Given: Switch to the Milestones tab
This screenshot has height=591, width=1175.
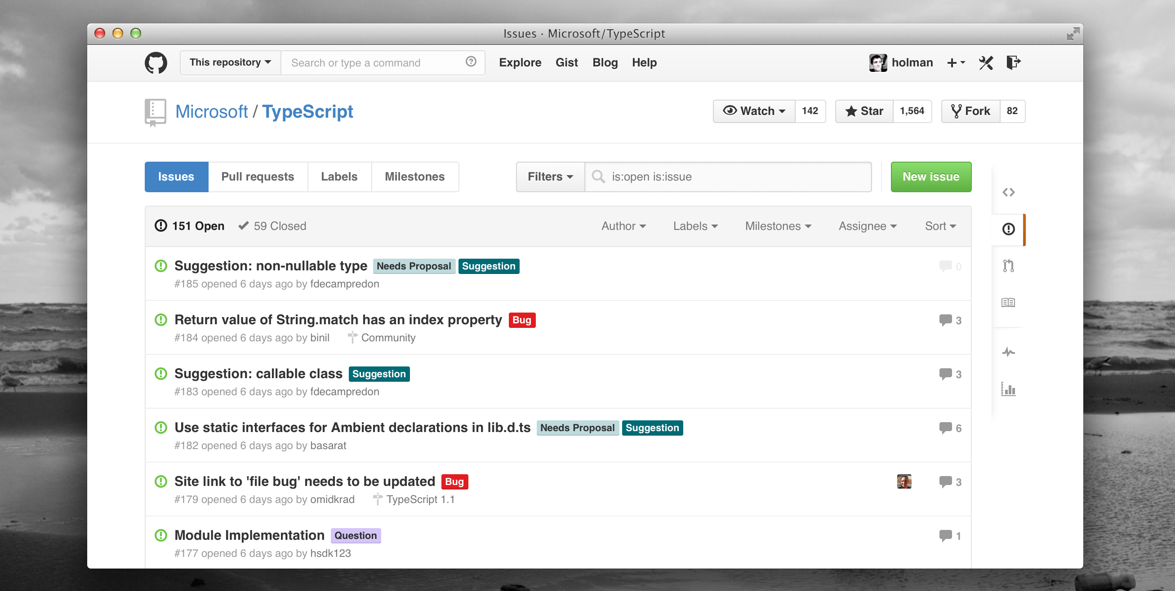Looking at the screenshot, I should (x=414, y=176).
